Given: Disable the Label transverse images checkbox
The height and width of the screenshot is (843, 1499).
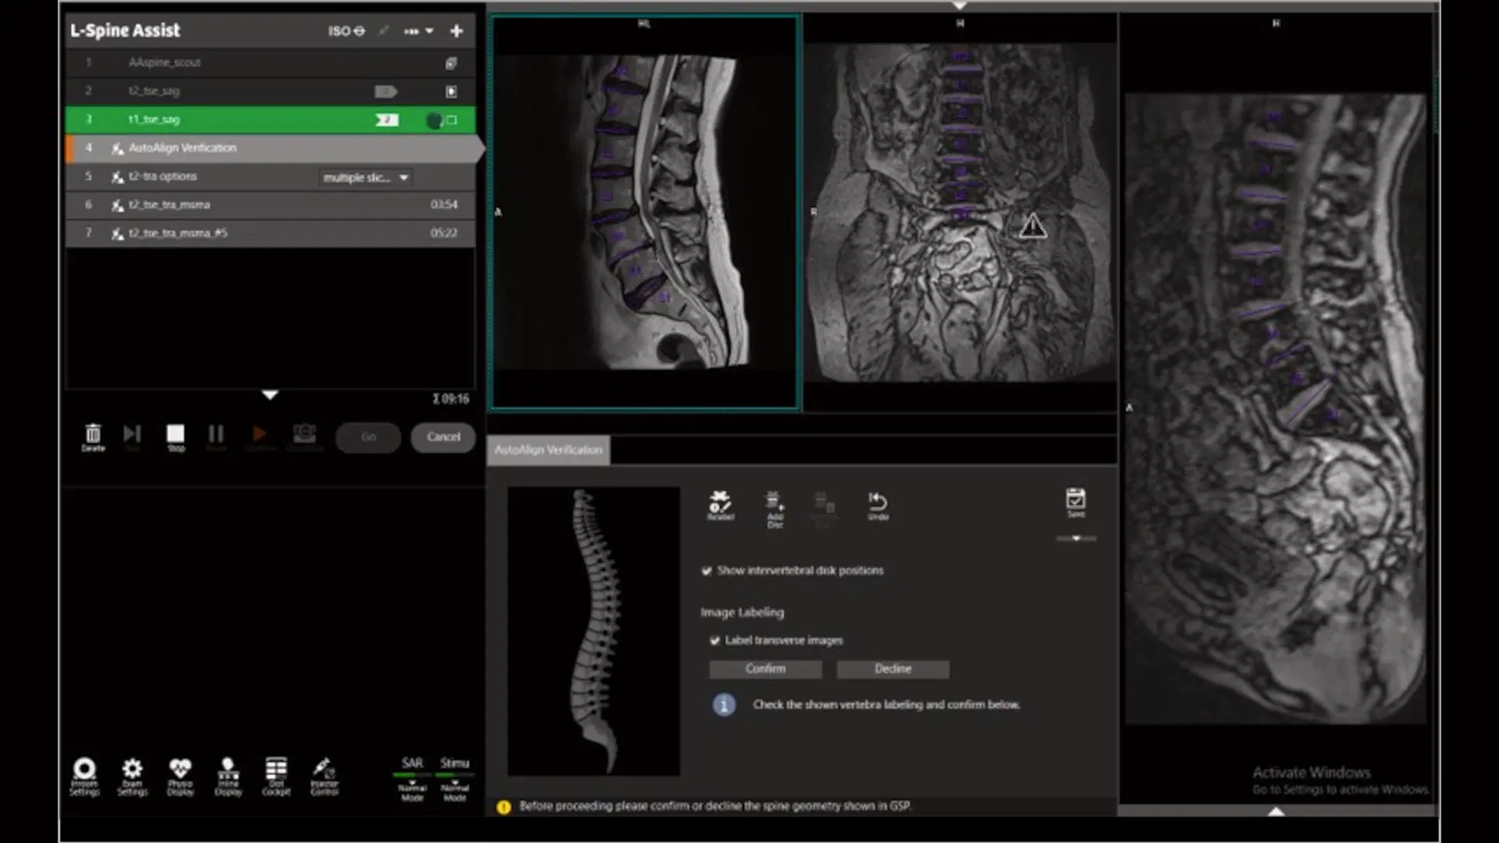Looking at the screenshot, I should 716,640.
